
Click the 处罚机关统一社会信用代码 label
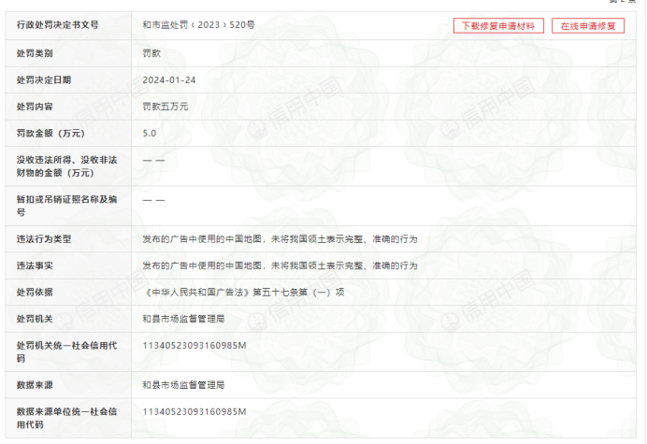pyautogui.click(x=66, y=351)
